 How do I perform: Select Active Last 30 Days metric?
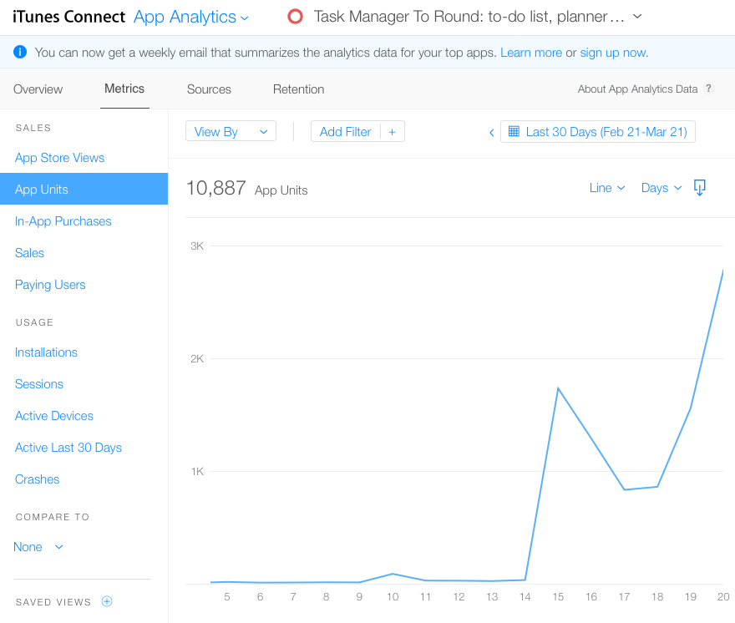pos(68,448)
